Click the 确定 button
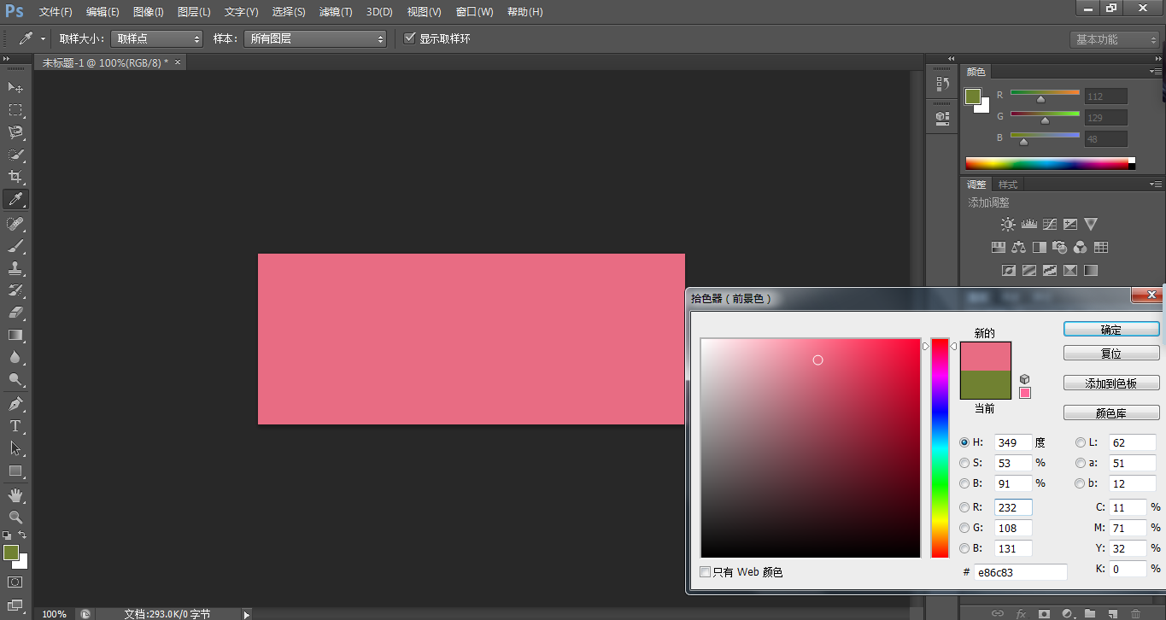This screenshot has height=620, width=1166. coord(1111,330)
